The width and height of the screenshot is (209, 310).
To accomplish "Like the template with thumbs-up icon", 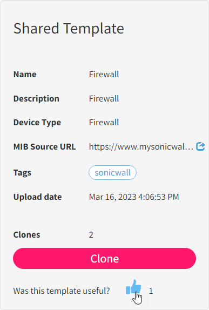I will click(133, 287).
